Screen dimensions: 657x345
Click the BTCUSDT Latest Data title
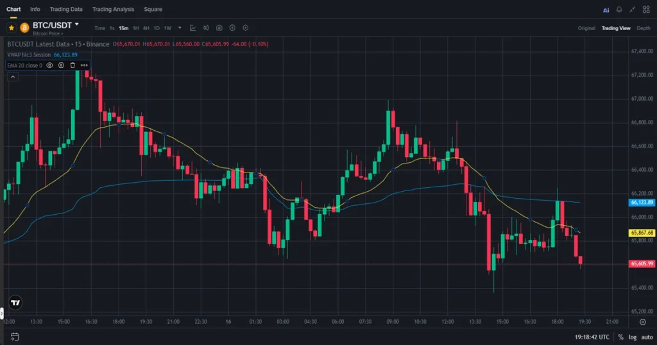coord(38,44)
